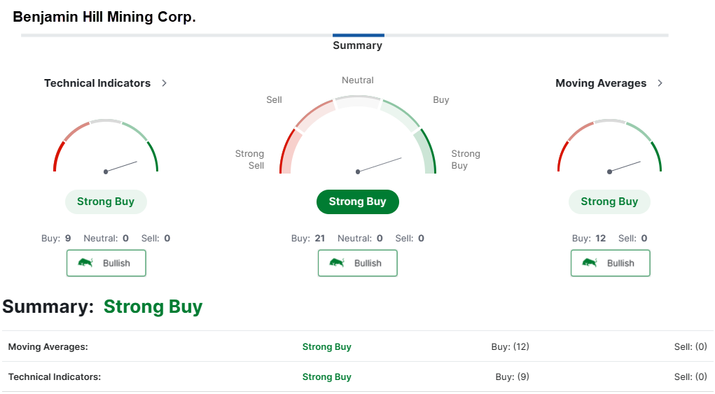Click the Technical Indicators gauge needle
The width and height of the screenshot is (715, 394).
[122, 167]
